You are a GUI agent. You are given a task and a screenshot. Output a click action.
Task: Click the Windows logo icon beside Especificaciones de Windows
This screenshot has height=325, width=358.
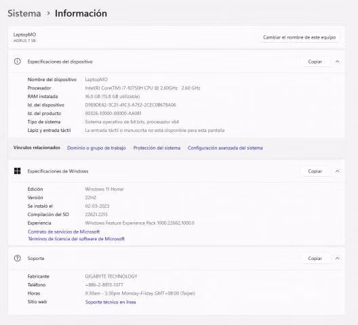(x=18, y=171)
